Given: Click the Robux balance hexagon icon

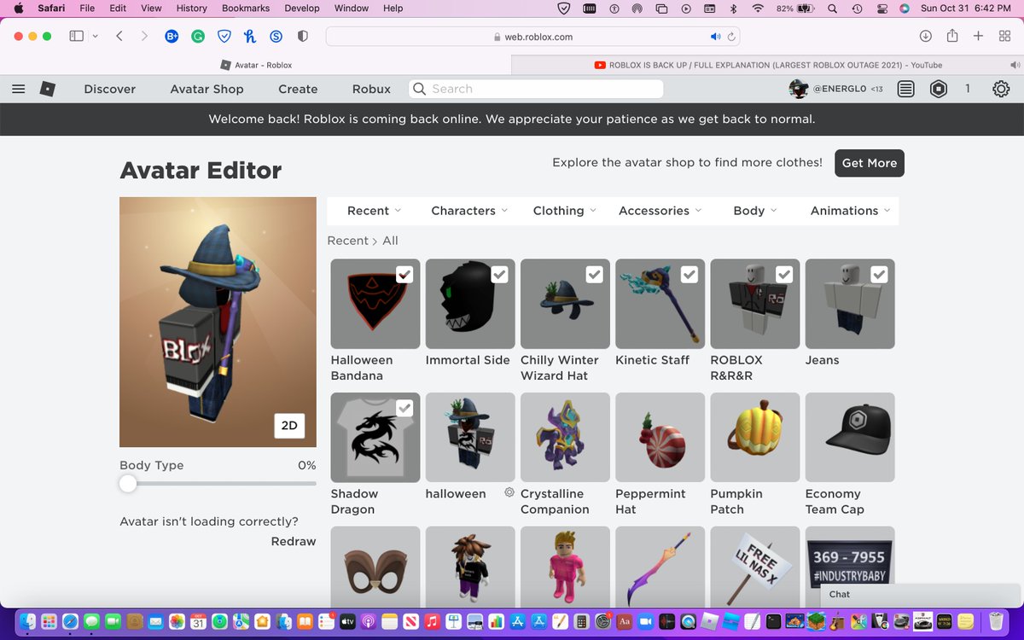Looking at the screenshot, I should 939,89.
